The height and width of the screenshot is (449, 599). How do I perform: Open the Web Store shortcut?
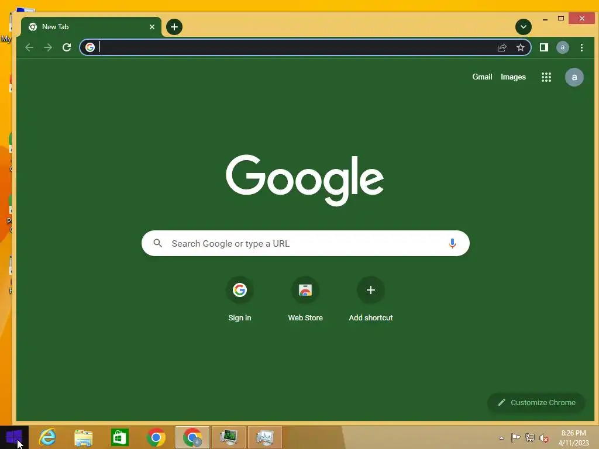tap(305, 300)
